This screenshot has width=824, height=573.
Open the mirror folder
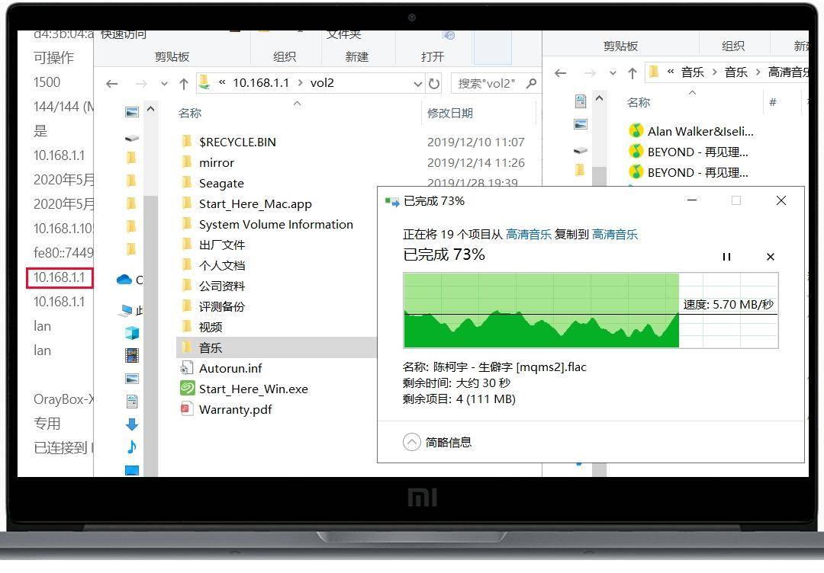point(217,162)
